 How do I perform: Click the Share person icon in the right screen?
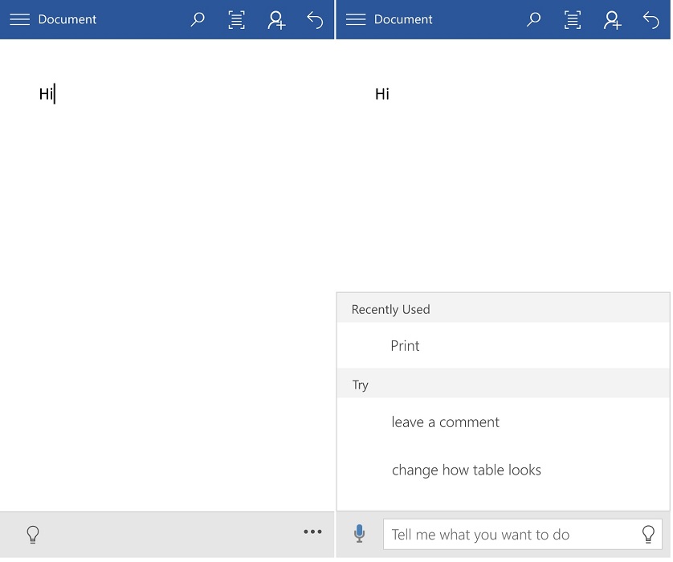pyautogui.click(x=612, y=20)
